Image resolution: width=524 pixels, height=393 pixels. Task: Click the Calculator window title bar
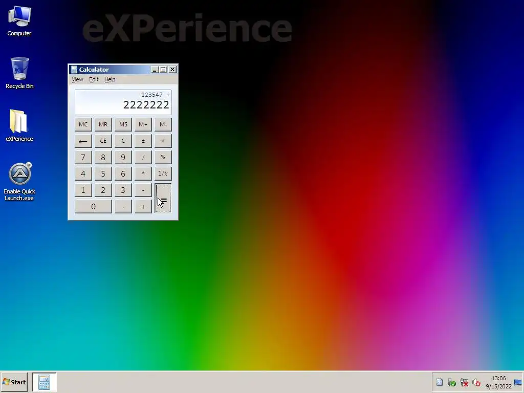coord(123,70)
